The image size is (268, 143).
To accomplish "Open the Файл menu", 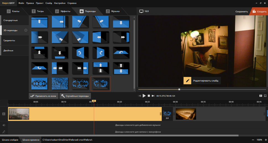I will pyautogui.click(x=21, y=3).
